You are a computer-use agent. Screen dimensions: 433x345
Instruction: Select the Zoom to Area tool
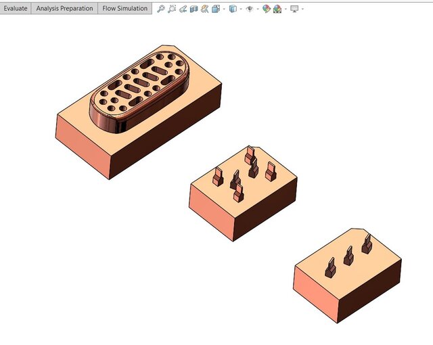tap(172, 9)
